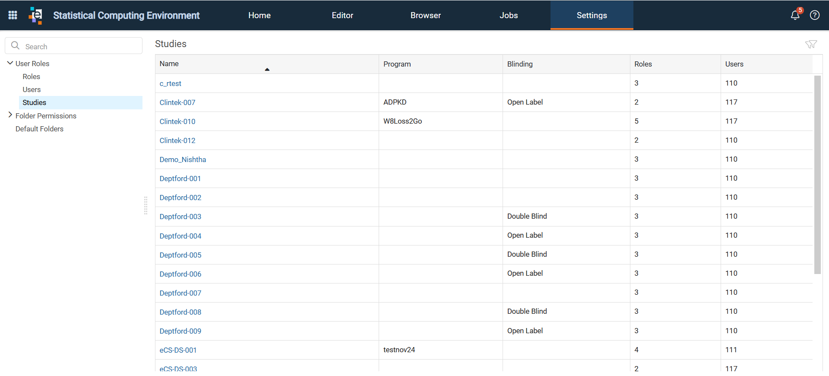Open the c_rtest study link
Image resolution: width=829 pixels, height=376 pixels.
[x=171, y=83]
